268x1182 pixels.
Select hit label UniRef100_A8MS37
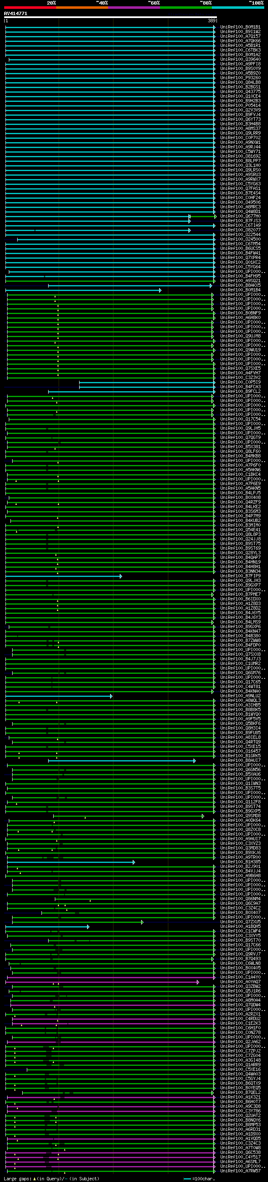[x=240, y=128]
